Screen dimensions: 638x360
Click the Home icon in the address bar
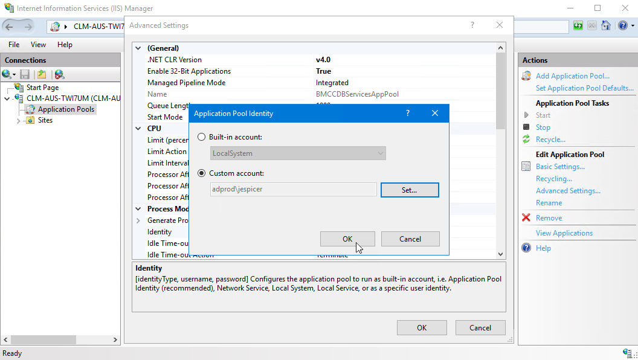pos(605,26)
